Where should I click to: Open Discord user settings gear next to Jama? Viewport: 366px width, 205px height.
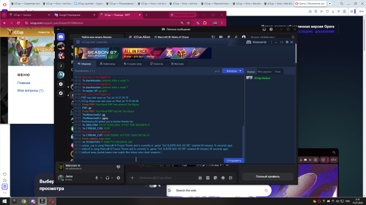[x=118, y=178]
